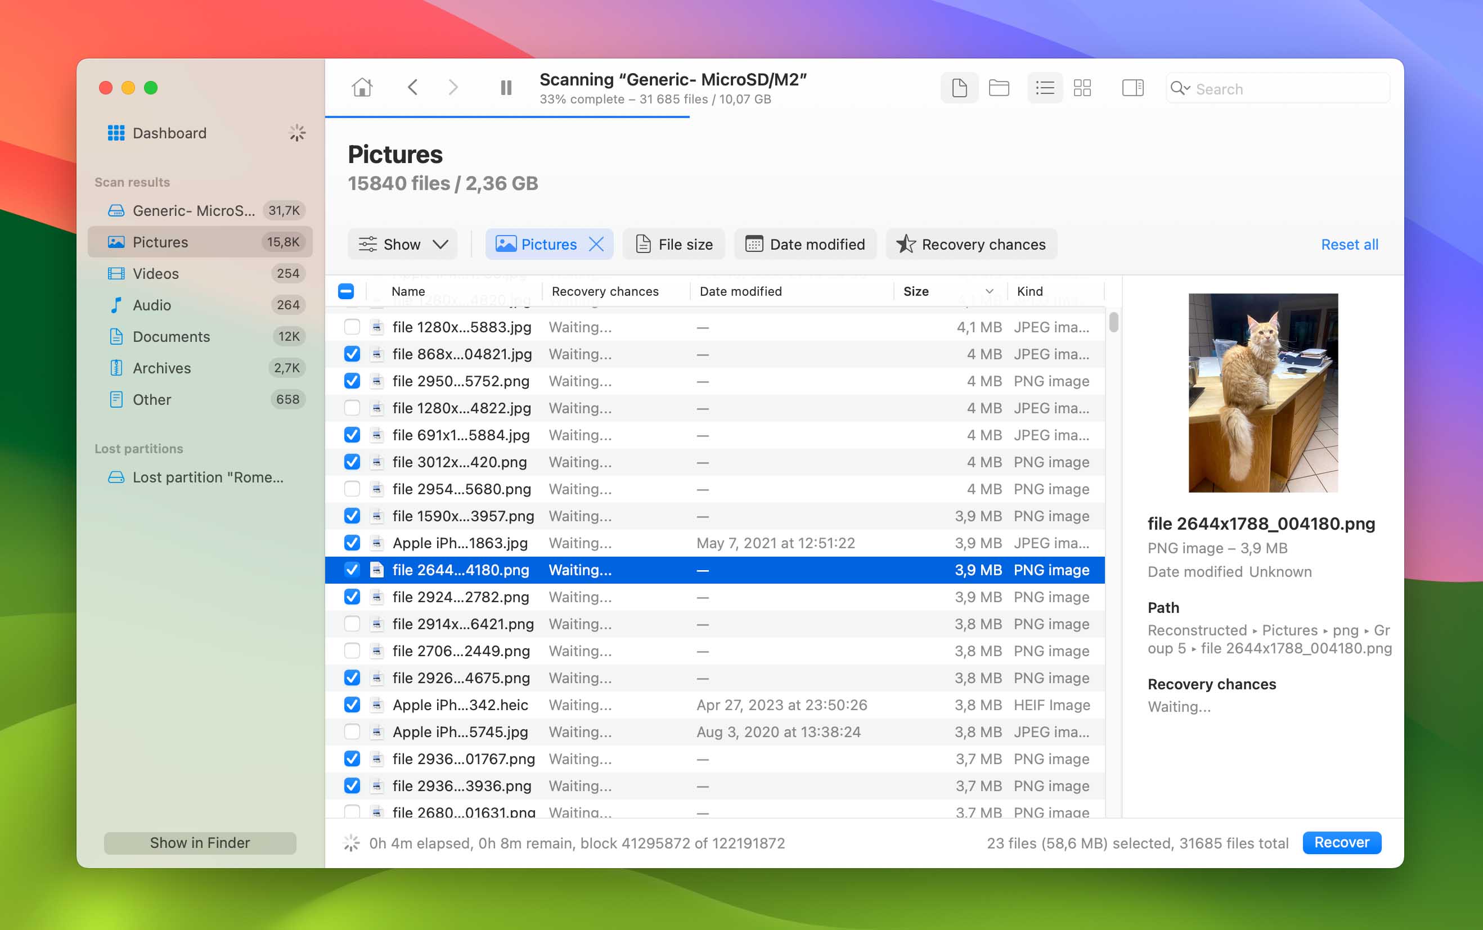1483x930 pixels.
Task: Pause the scan
Action: pos(506,88)
